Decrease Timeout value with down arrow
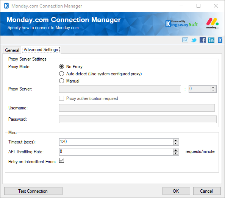The height and width of the screenshot is (198, 225). pos(176,143)
